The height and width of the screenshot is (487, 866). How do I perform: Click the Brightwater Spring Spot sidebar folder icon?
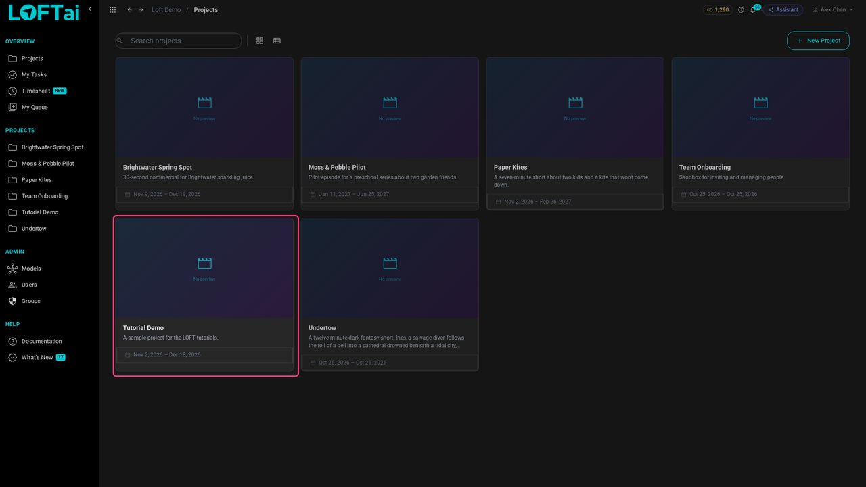[x=12, y=147]
